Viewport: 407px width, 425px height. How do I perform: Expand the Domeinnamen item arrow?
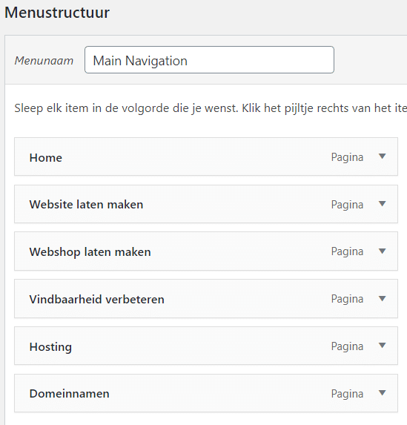(x=382, y=393)
